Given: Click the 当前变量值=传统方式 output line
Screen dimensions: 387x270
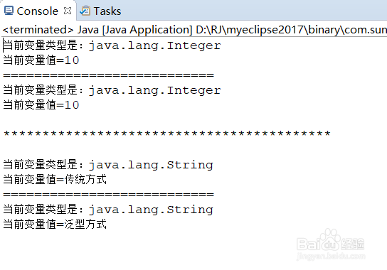Looking at the screenshot, I should coord(55,179).
